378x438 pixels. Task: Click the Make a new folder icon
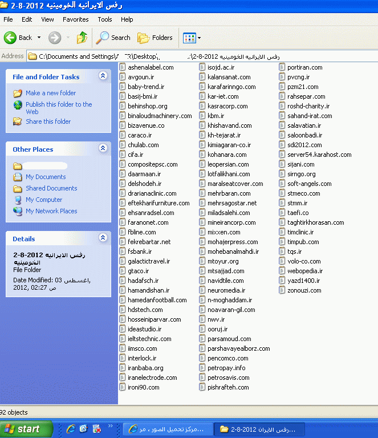18,93
